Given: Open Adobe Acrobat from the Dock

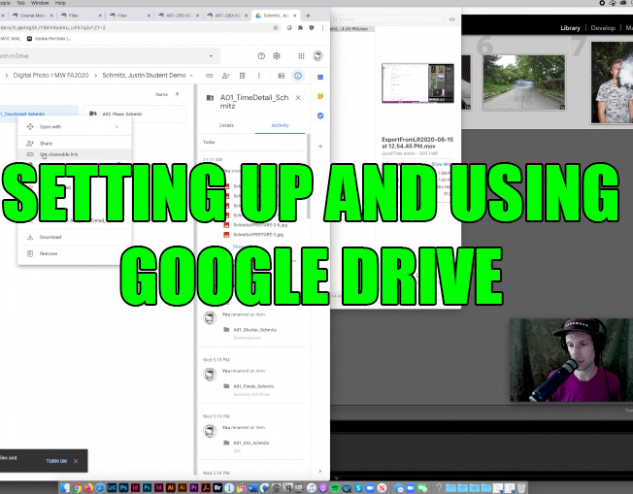Looking at the screenshot, I should [206, 487].
